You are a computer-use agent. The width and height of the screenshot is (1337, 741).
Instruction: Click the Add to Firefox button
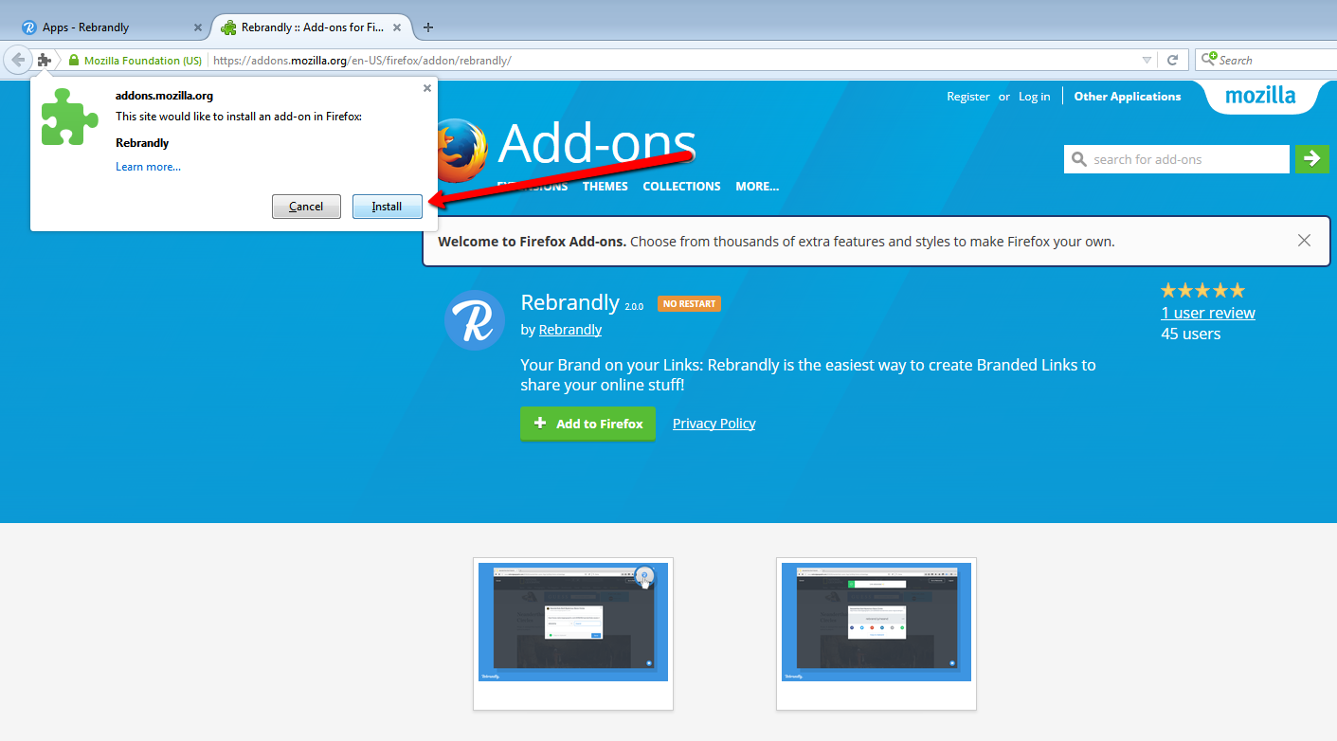click(587, 424)
